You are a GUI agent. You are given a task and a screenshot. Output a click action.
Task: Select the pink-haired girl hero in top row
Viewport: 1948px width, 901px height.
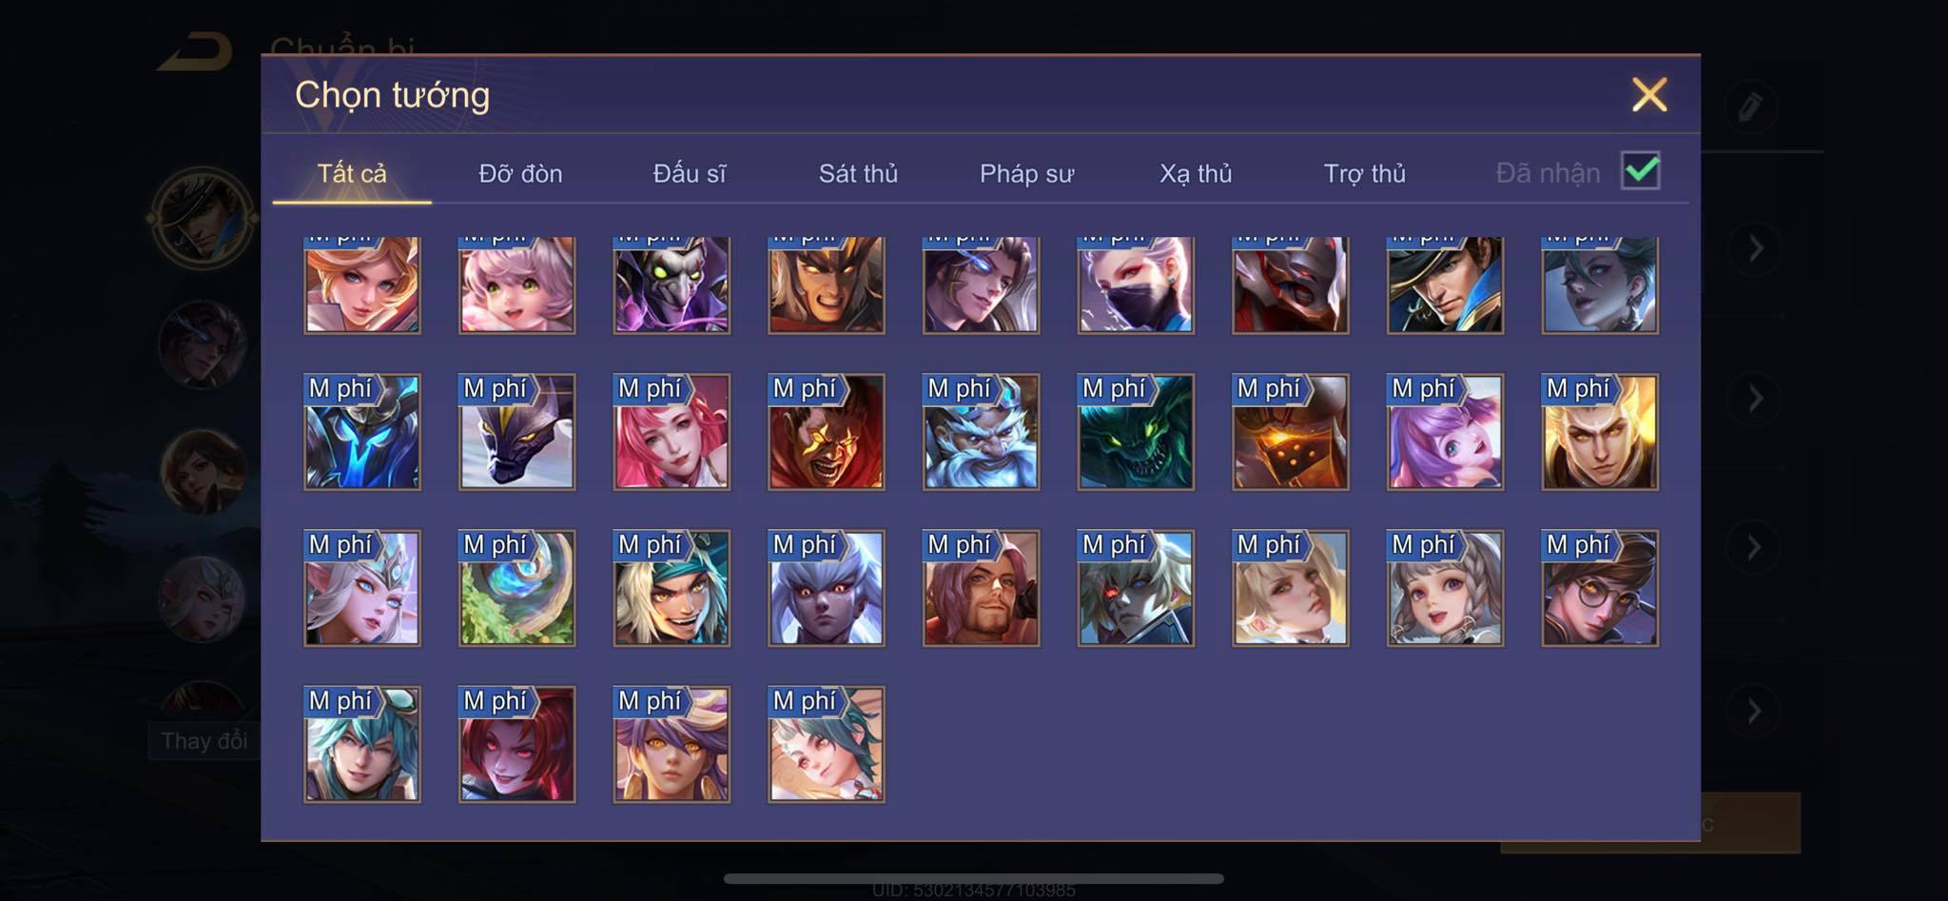[516, 284]
